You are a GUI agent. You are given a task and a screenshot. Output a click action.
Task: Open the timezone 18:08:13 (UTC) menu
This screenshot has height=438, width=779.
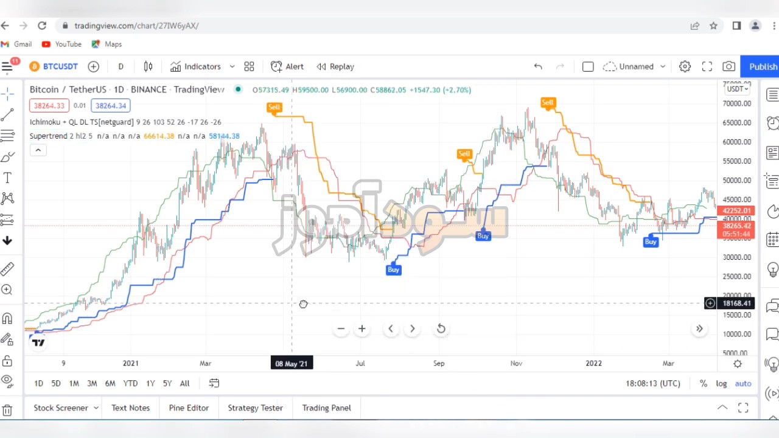653,383
